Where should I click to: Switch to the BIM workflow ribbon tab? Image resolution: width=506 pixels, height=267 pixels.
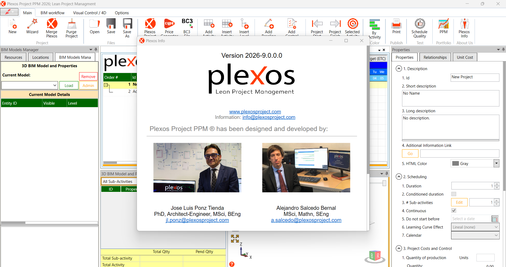pyautogui.click(x=52, y=13)
